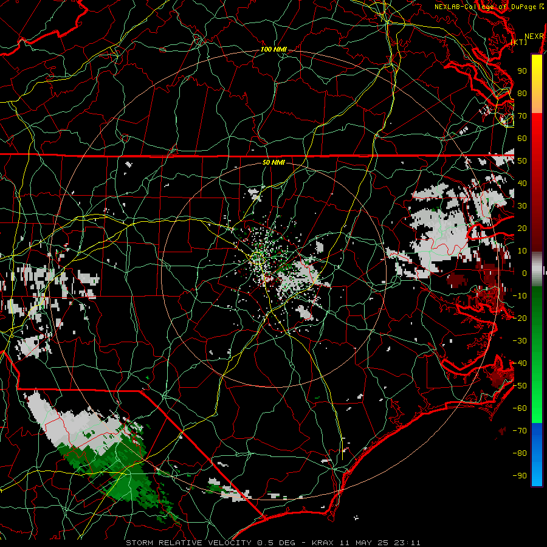Click the 23:11 timestamp in caption
Screen dimensions: 547x547
click(x=407, y=543)
